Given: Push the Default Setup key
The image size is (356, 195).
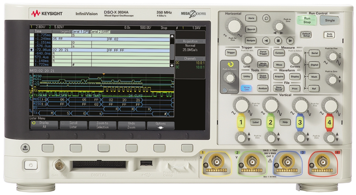Looking at the screenshot, I should (306, 35).
